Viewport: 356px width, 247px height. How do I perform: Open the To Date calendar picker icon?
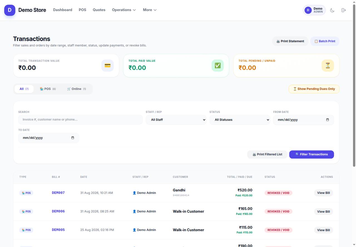[x=73, y=138]
